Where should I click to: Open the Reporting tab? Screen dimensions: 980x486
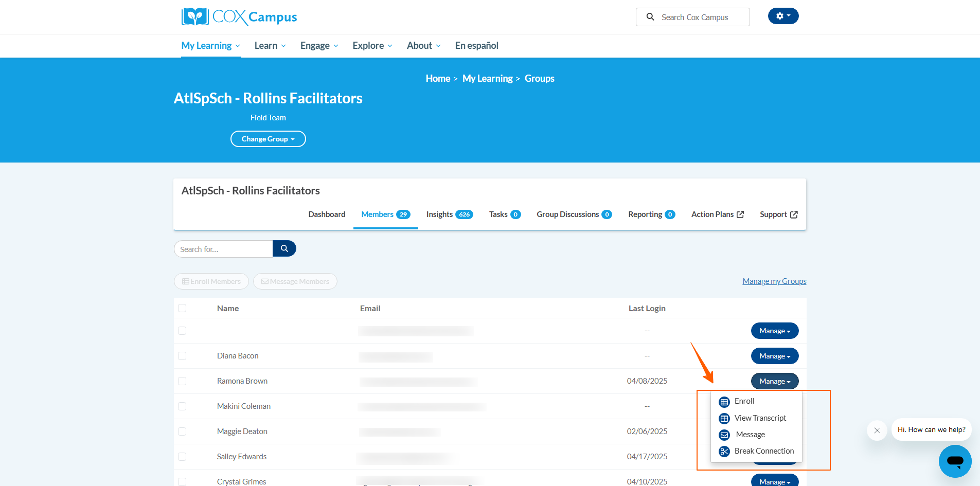651,214
